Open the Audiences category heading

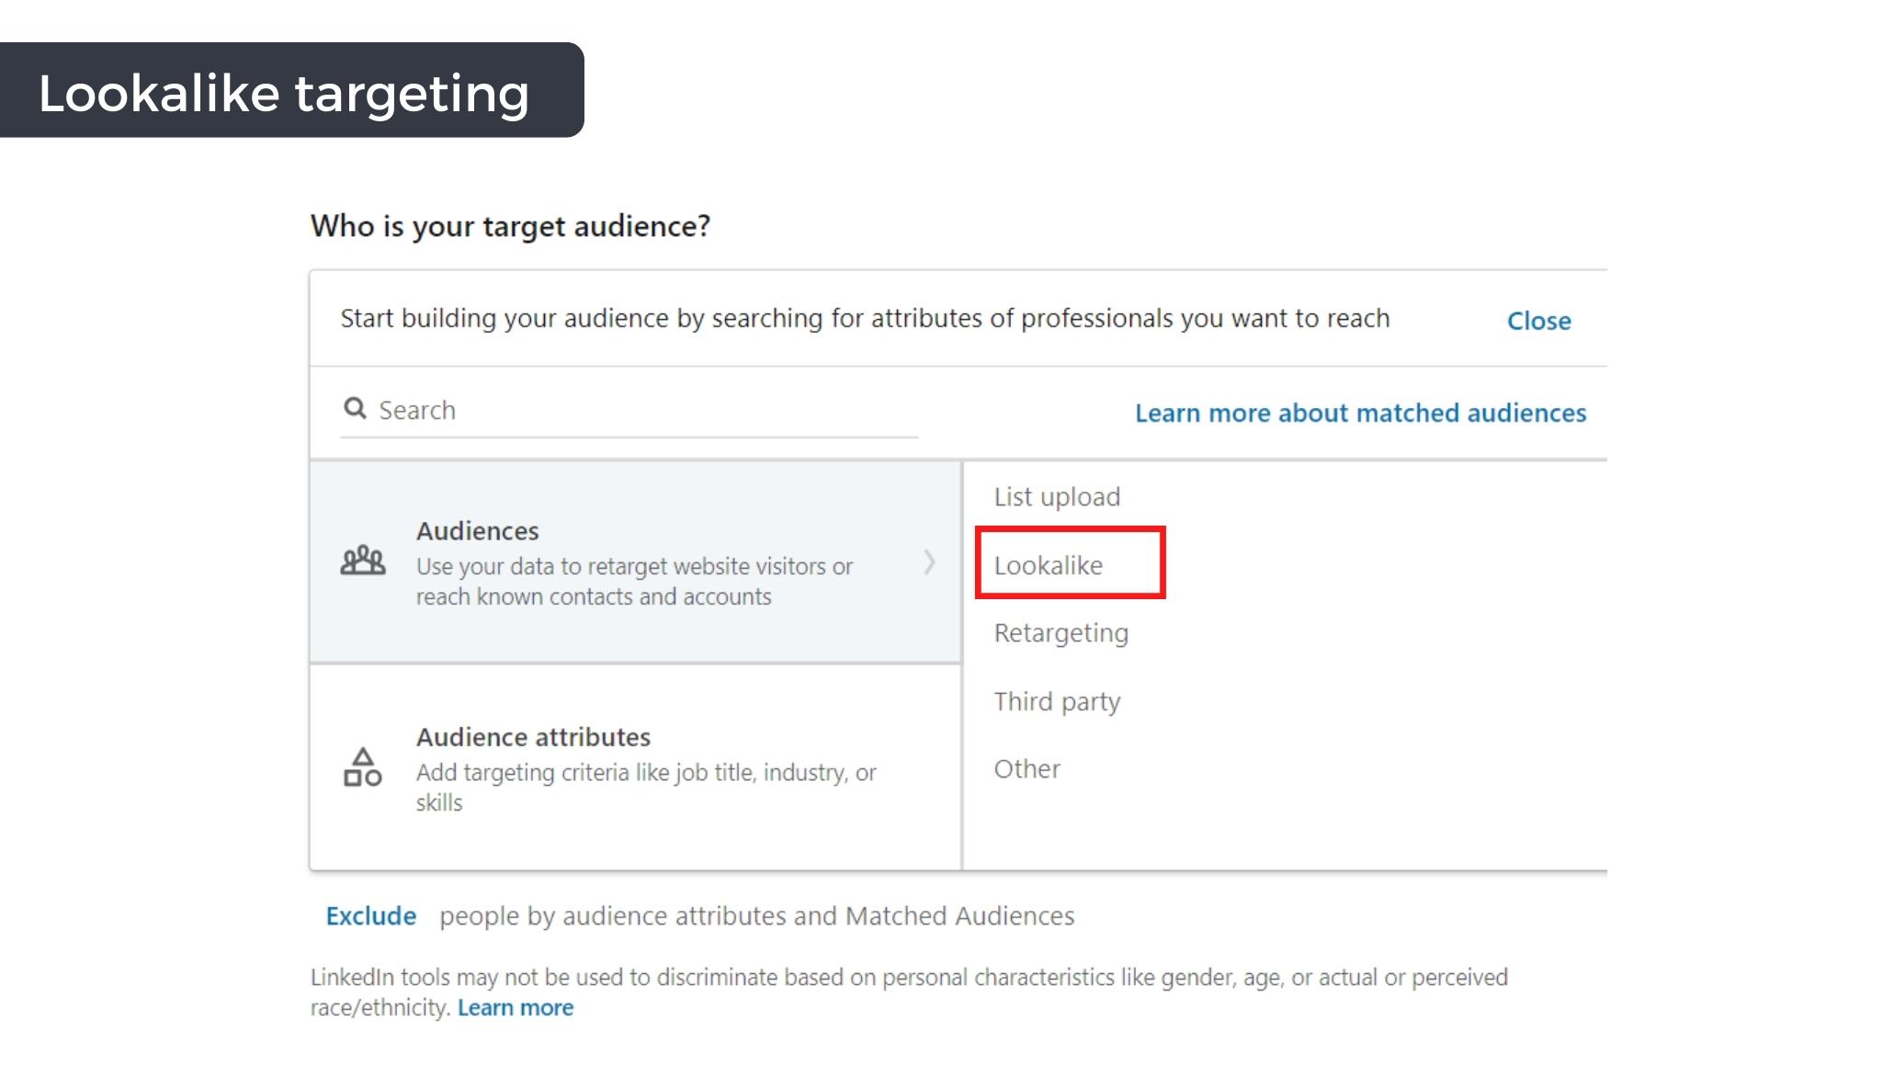coord(478,531)
